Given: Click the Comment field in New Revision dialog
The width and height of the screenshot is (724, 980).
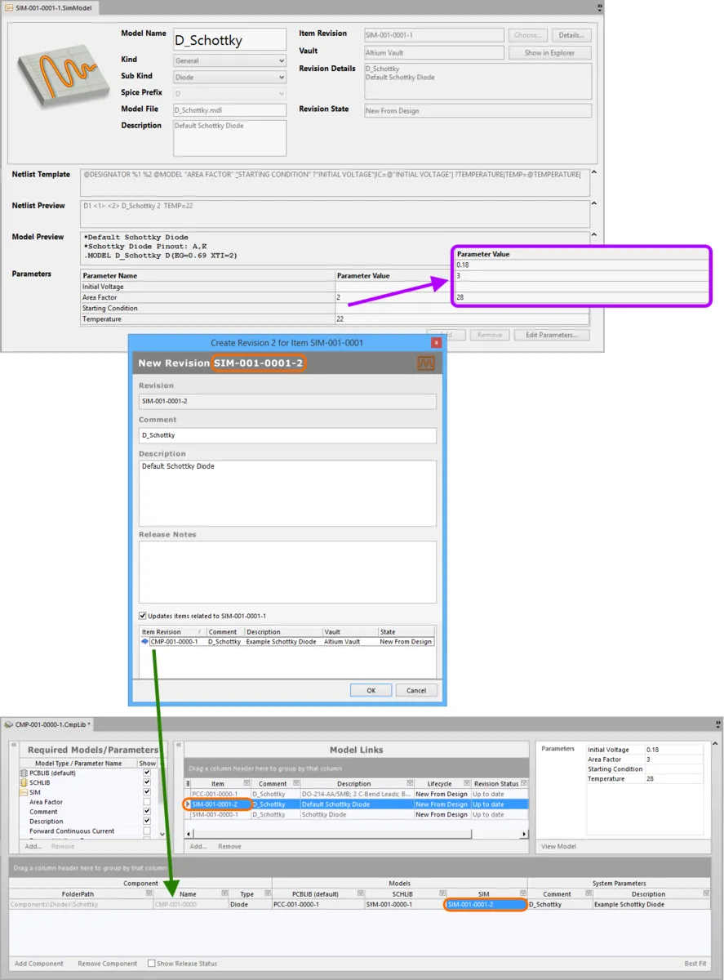Looking at the screenshot, I should click(287, 435).
